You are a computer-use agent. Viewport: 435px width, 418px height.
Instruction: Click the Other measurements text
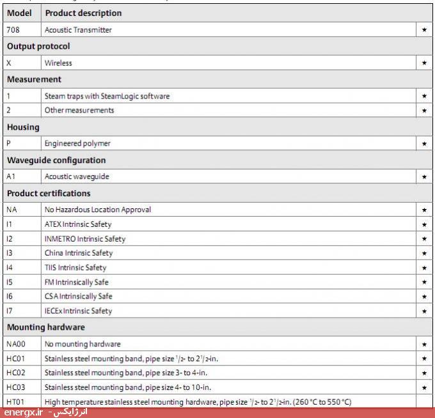79,111
